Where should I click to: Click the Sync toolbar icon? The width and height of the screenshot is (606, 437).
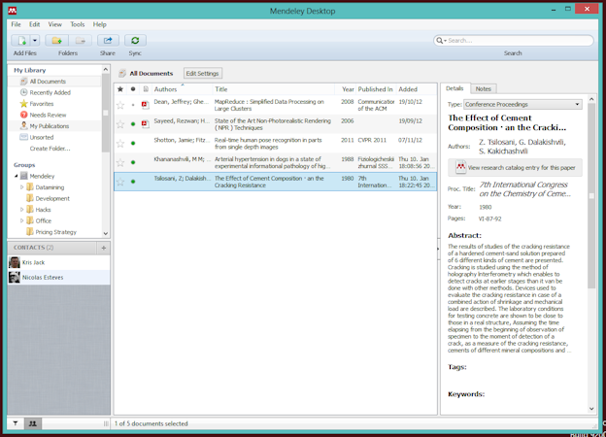click(135, 40)
